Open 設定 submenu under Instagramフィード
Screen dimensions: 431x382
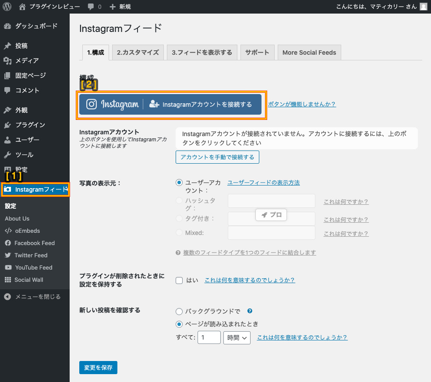pos(11,206)
